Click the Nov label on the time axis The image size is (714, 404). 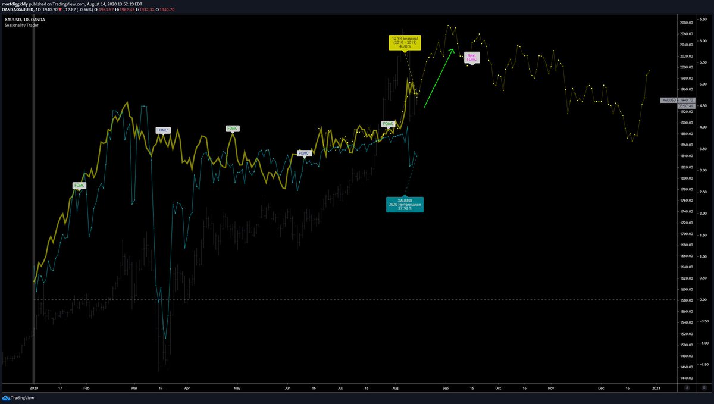tap(550, 387)
